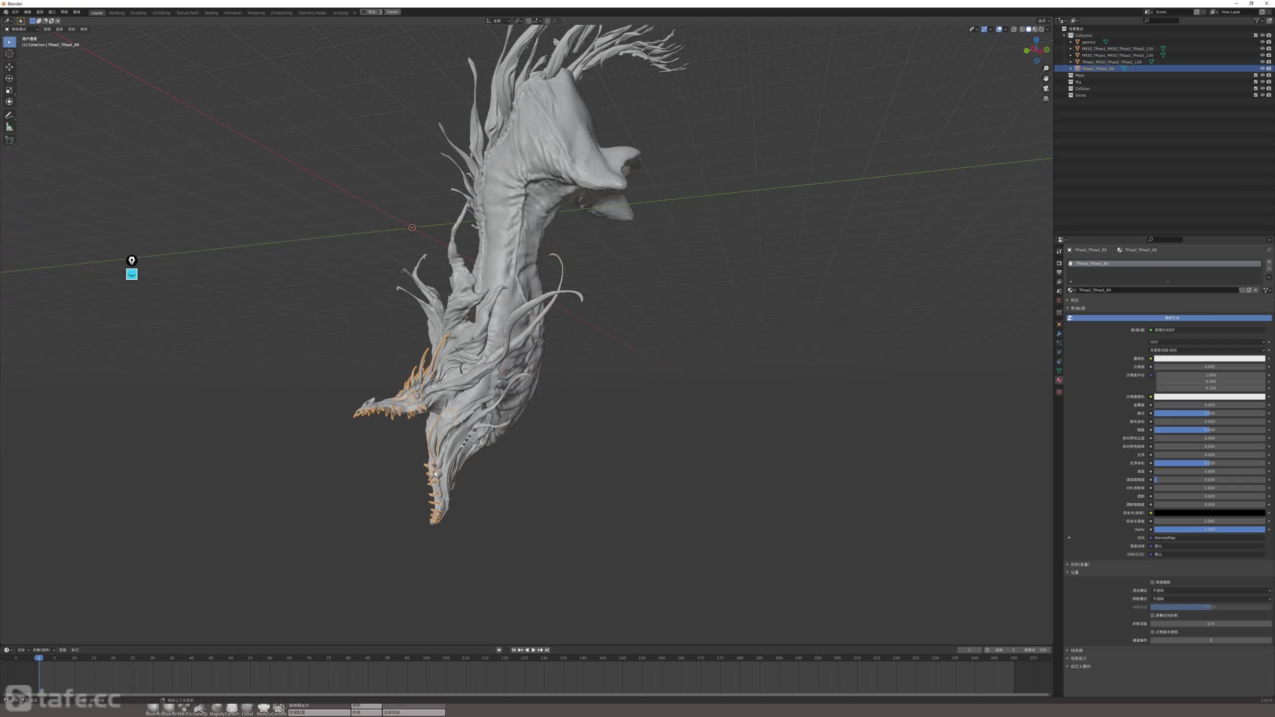The image size is (1275, 717).
Task: Select the Rotate tool in the left toolbar
Action: point(9,78)
